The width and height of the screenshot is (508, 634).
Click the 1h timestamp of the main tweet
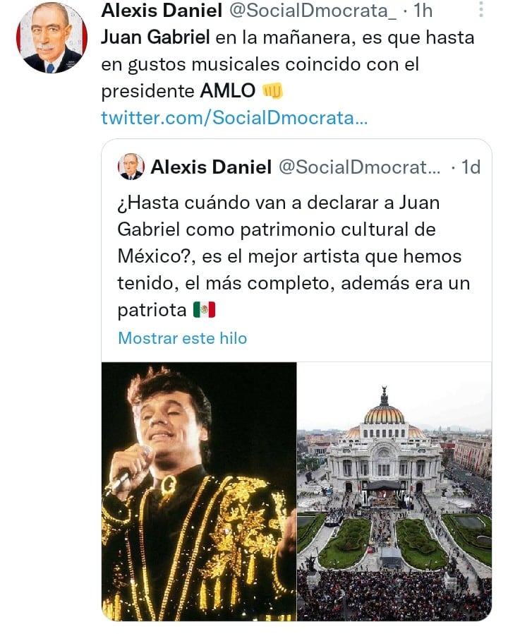423,11
